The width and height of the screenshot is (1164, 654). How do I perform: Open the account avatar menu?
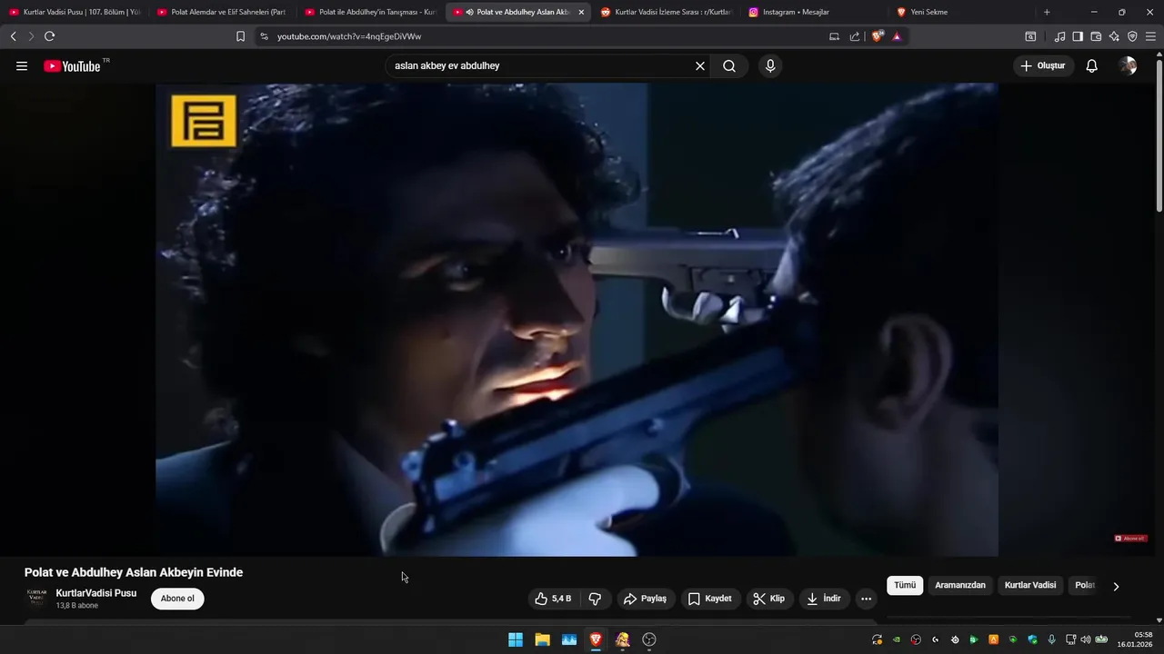[x=1128, y=66]
